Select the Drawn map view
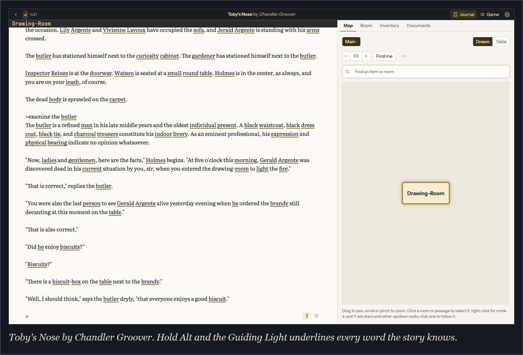 click(483, 42)
